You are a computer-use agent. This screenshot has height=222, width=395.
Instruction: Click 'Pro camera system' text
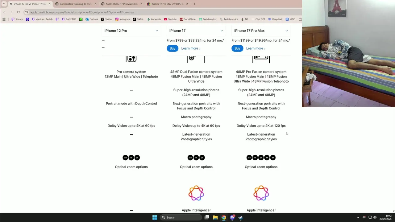pos(131,72)
